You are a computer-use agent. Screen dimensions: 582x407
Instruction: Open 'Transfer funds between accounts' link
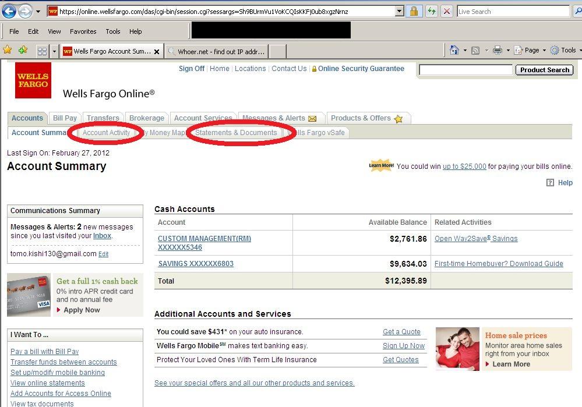pyautogui.click(x=64, y=362)
